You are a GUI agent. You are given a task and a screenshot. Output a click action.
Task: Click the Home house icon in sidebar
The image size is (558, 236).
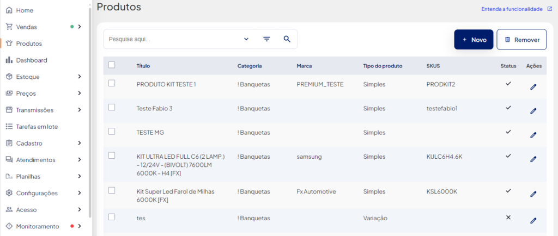click(x=9, y=10)
